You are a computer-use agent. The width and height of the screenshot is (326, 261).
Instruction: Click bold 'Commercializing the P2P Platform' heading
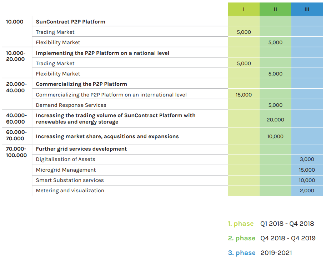click(81, 84)
